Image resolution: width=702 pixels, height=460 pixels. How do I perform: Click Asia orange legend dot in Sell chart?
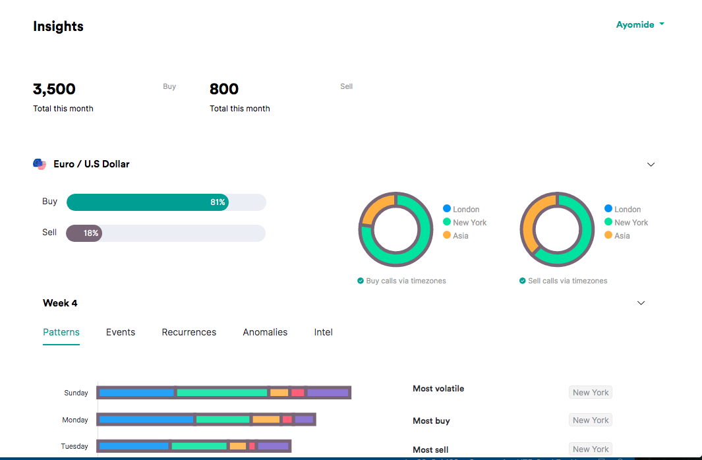[608, 235]
